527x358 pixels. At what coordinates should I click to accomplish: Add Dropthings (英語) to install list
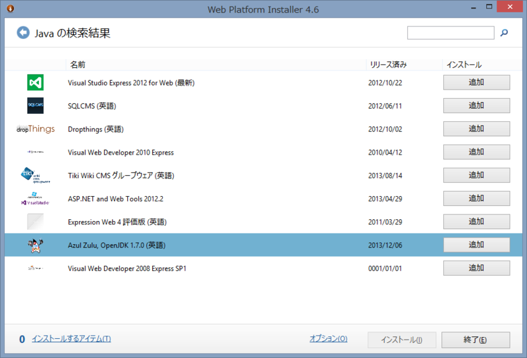476,128
